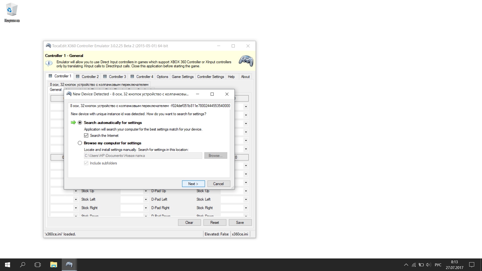The width and height of the screenshot is (482, 271).
Task: Open the Game Settings tab
Action: (x=183, y=77)
